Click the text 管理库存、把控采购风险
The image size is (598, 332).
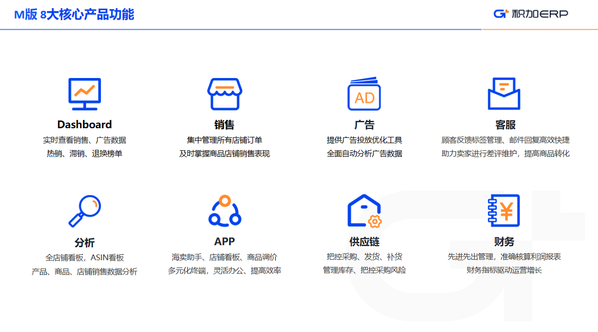[x=364, y=270]
